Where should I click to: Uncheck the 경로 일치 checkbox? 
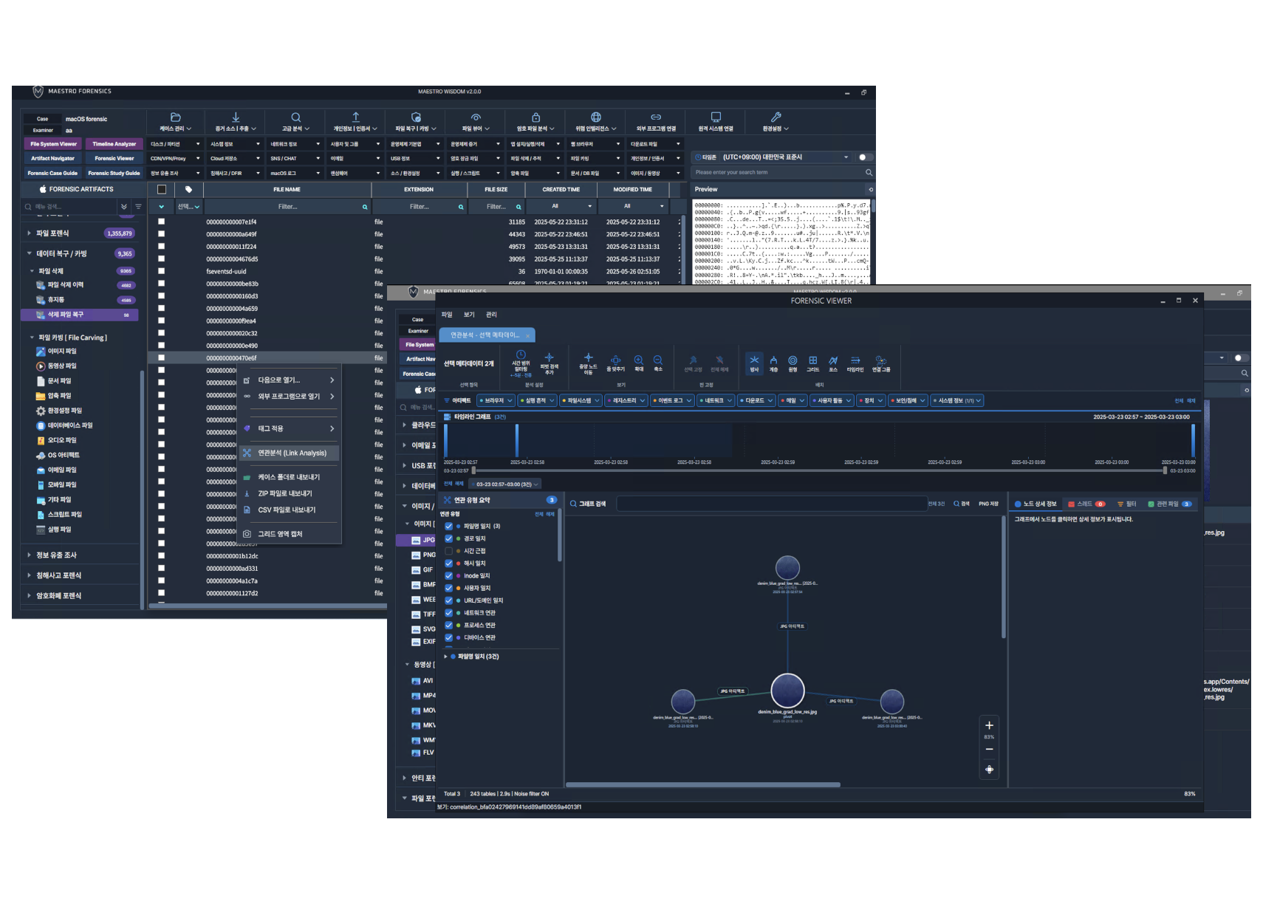pyautogui.click(x=448, y=538)
